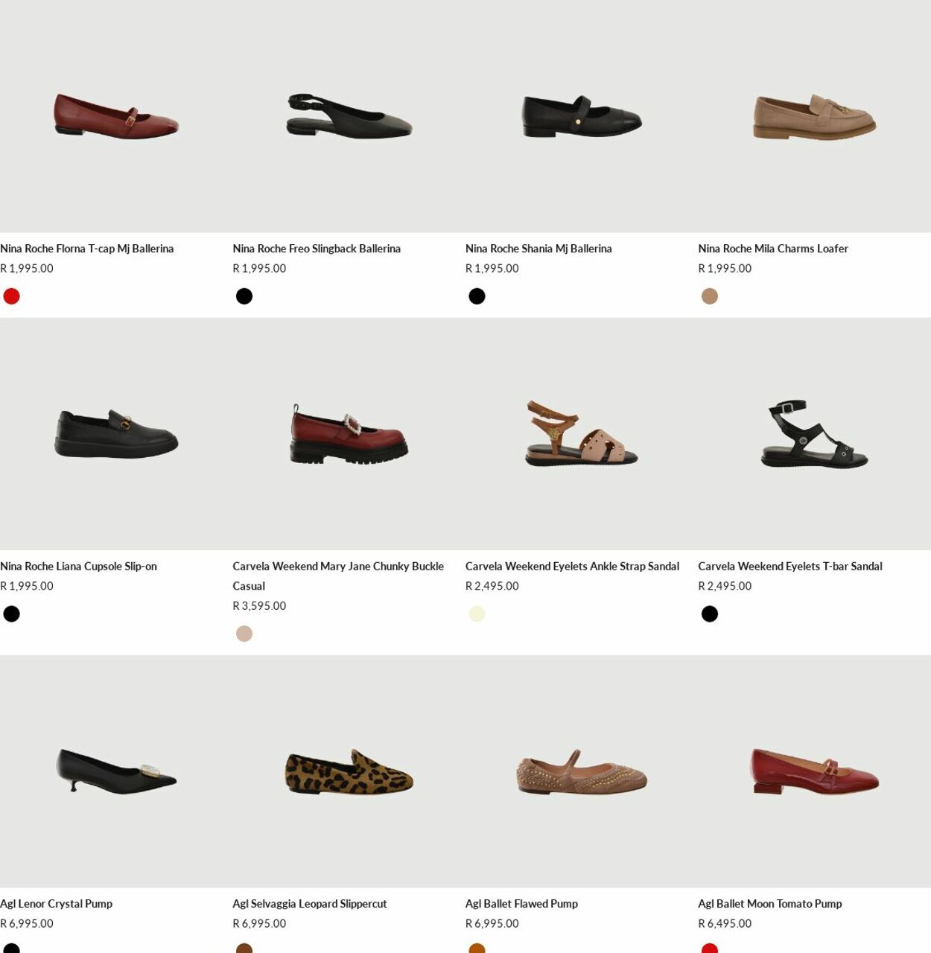Click R 1,995.00 price of Shania Mj Ballerina
This screenshot has width=931, height=953.
492,269
